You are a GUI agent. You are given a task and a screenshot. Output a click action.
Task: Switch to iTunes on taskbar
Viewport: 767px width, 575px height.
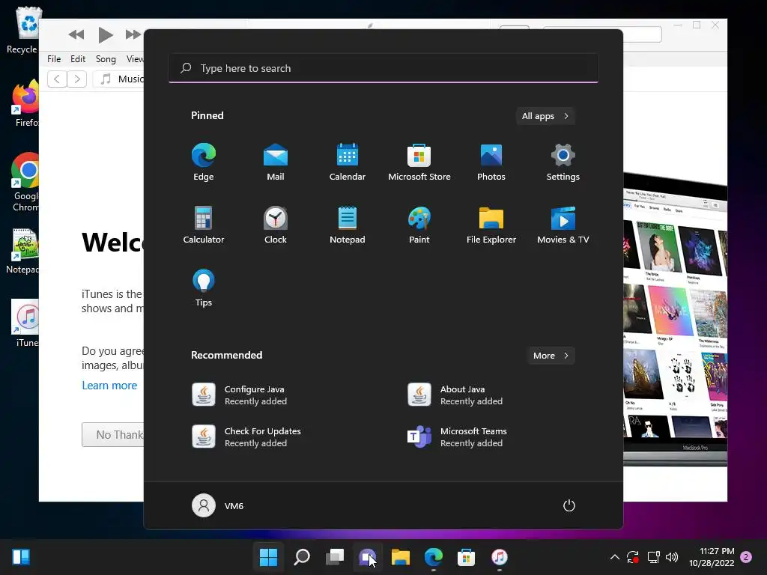tap(499, 557)
